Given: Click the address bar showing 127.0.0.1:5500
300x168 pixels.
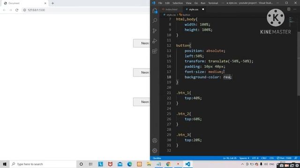Looking at the screenshot, I should (x=37, y=10).
